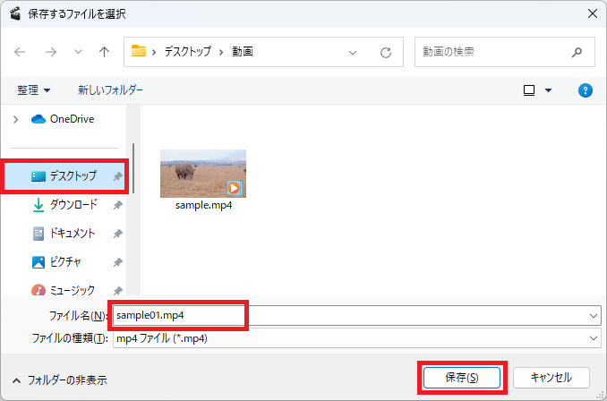Click the Cancel button
607x401 pixels.
(x=551, y=378)
